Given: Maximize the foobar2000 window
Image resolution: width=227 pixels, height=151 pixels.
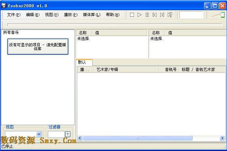Looking at the screenshot, I should pos(215,6).
